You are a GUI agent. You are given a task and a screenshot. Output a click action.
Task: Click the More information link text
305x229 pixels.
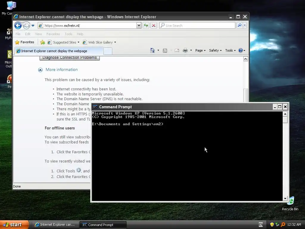click(x=61, y=69)
